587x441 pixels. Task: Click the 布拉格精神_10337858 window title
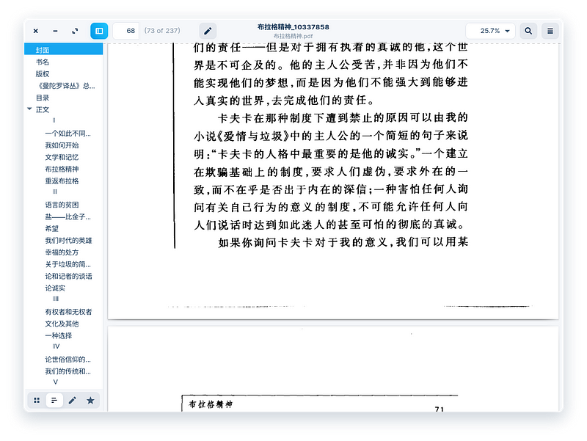click(293, 27)
